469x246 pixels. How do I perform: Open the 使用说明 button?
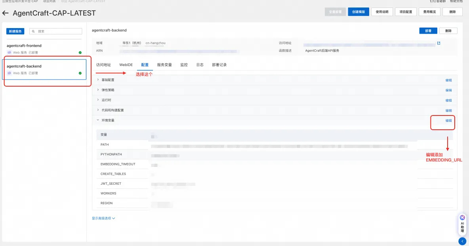[x=382, y=12]
